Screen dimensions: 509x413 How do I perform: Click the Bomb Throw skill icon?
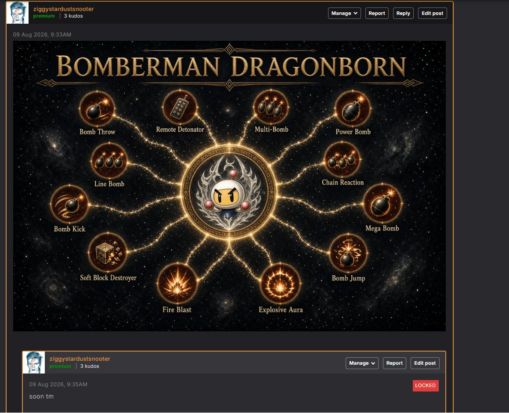(x=97, y=109)
